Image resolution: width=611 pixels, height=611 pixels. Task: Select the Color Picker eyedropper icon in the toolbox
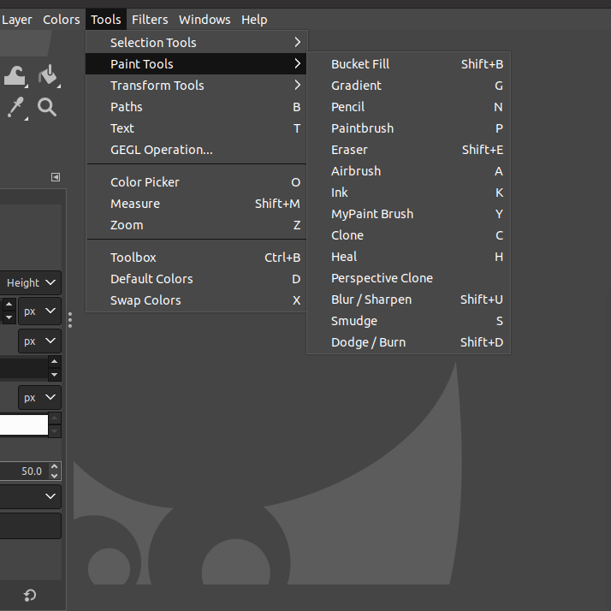click(17, 108)
